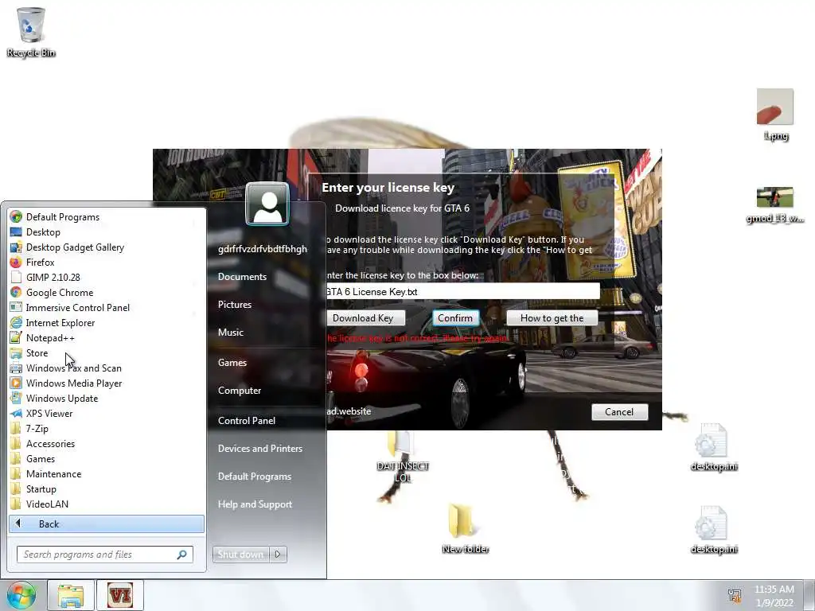Click Confirm in the license dialog
The width and height of the screenshot is (815, 611).
click(455, 318)
